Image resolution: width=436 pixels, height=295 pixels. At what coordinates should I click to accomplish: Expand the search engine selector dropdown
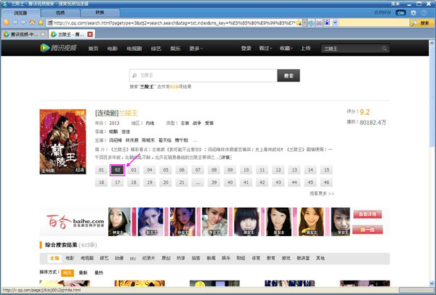coord(335,23)
